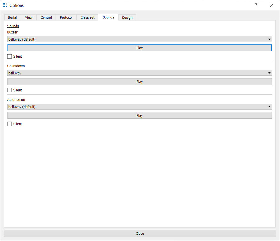This screenshot has width=280, height=241.
Task: Open the Serial tab
Action: click(x=12, y=17)
